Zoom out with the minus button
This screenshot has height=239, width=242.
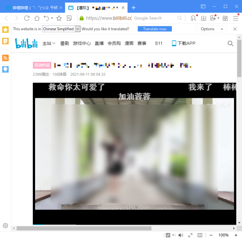[211, 235]
